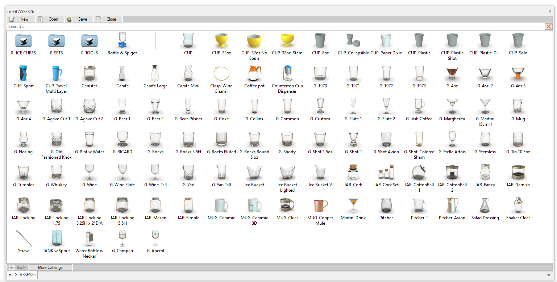Select the Bottle & Spigot item

[122, 41]
